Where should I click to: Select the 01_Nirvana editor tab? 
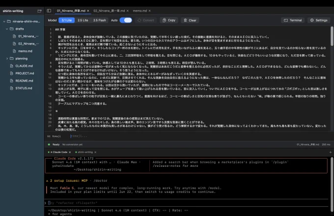click(x=71, y=11)
